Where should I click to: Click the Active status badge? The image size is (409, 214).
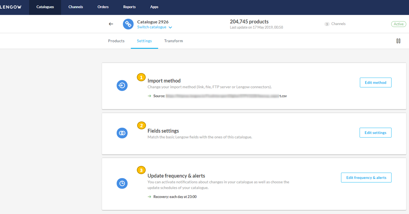[399, 24]
